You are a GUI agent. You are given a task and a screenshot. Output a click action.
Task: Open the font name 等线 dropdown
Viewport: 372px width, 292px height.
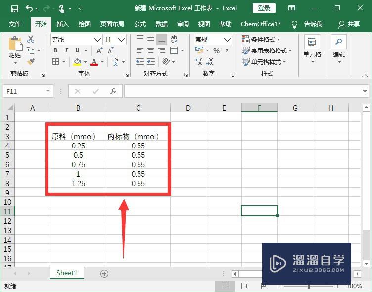97,40
